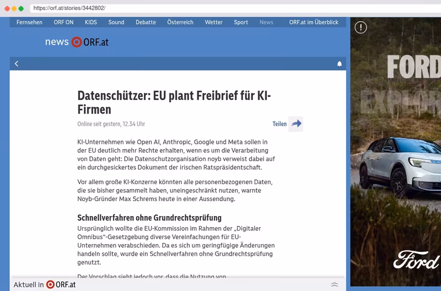Click the ORF red circle logo
The height and width of the screenshot is (291, 441).
pyautogui.click(x=77, y=42)
